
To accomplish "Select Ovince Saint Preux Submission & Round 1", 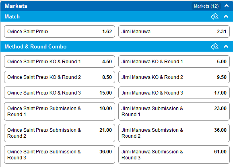I will 60,111.
